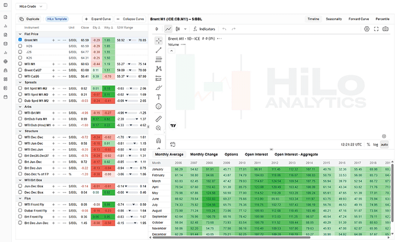The width and height of the screenshot is (398, 242).
Task: Switch chart to candlestick style
Action: tap(178, 29)
